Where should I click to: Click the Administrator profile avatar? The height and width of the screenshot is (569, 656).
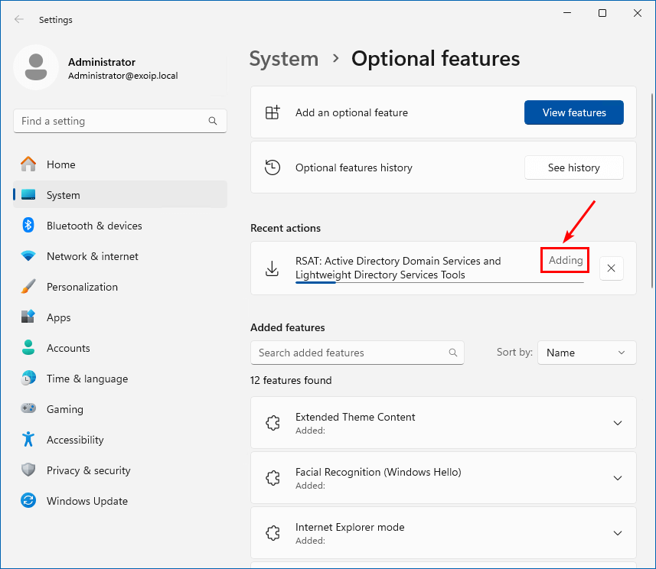tap(35, 67)
